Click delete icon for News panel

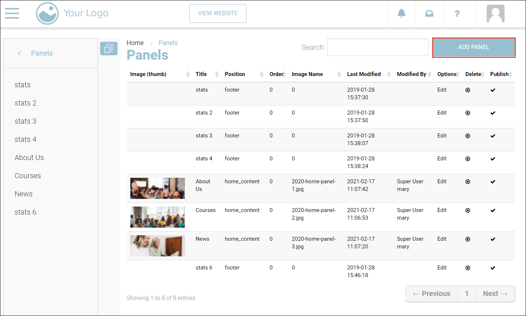468,239
